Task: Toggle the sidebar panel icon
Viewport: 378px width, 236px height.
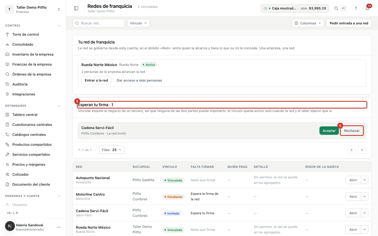Action: point(76,8)
